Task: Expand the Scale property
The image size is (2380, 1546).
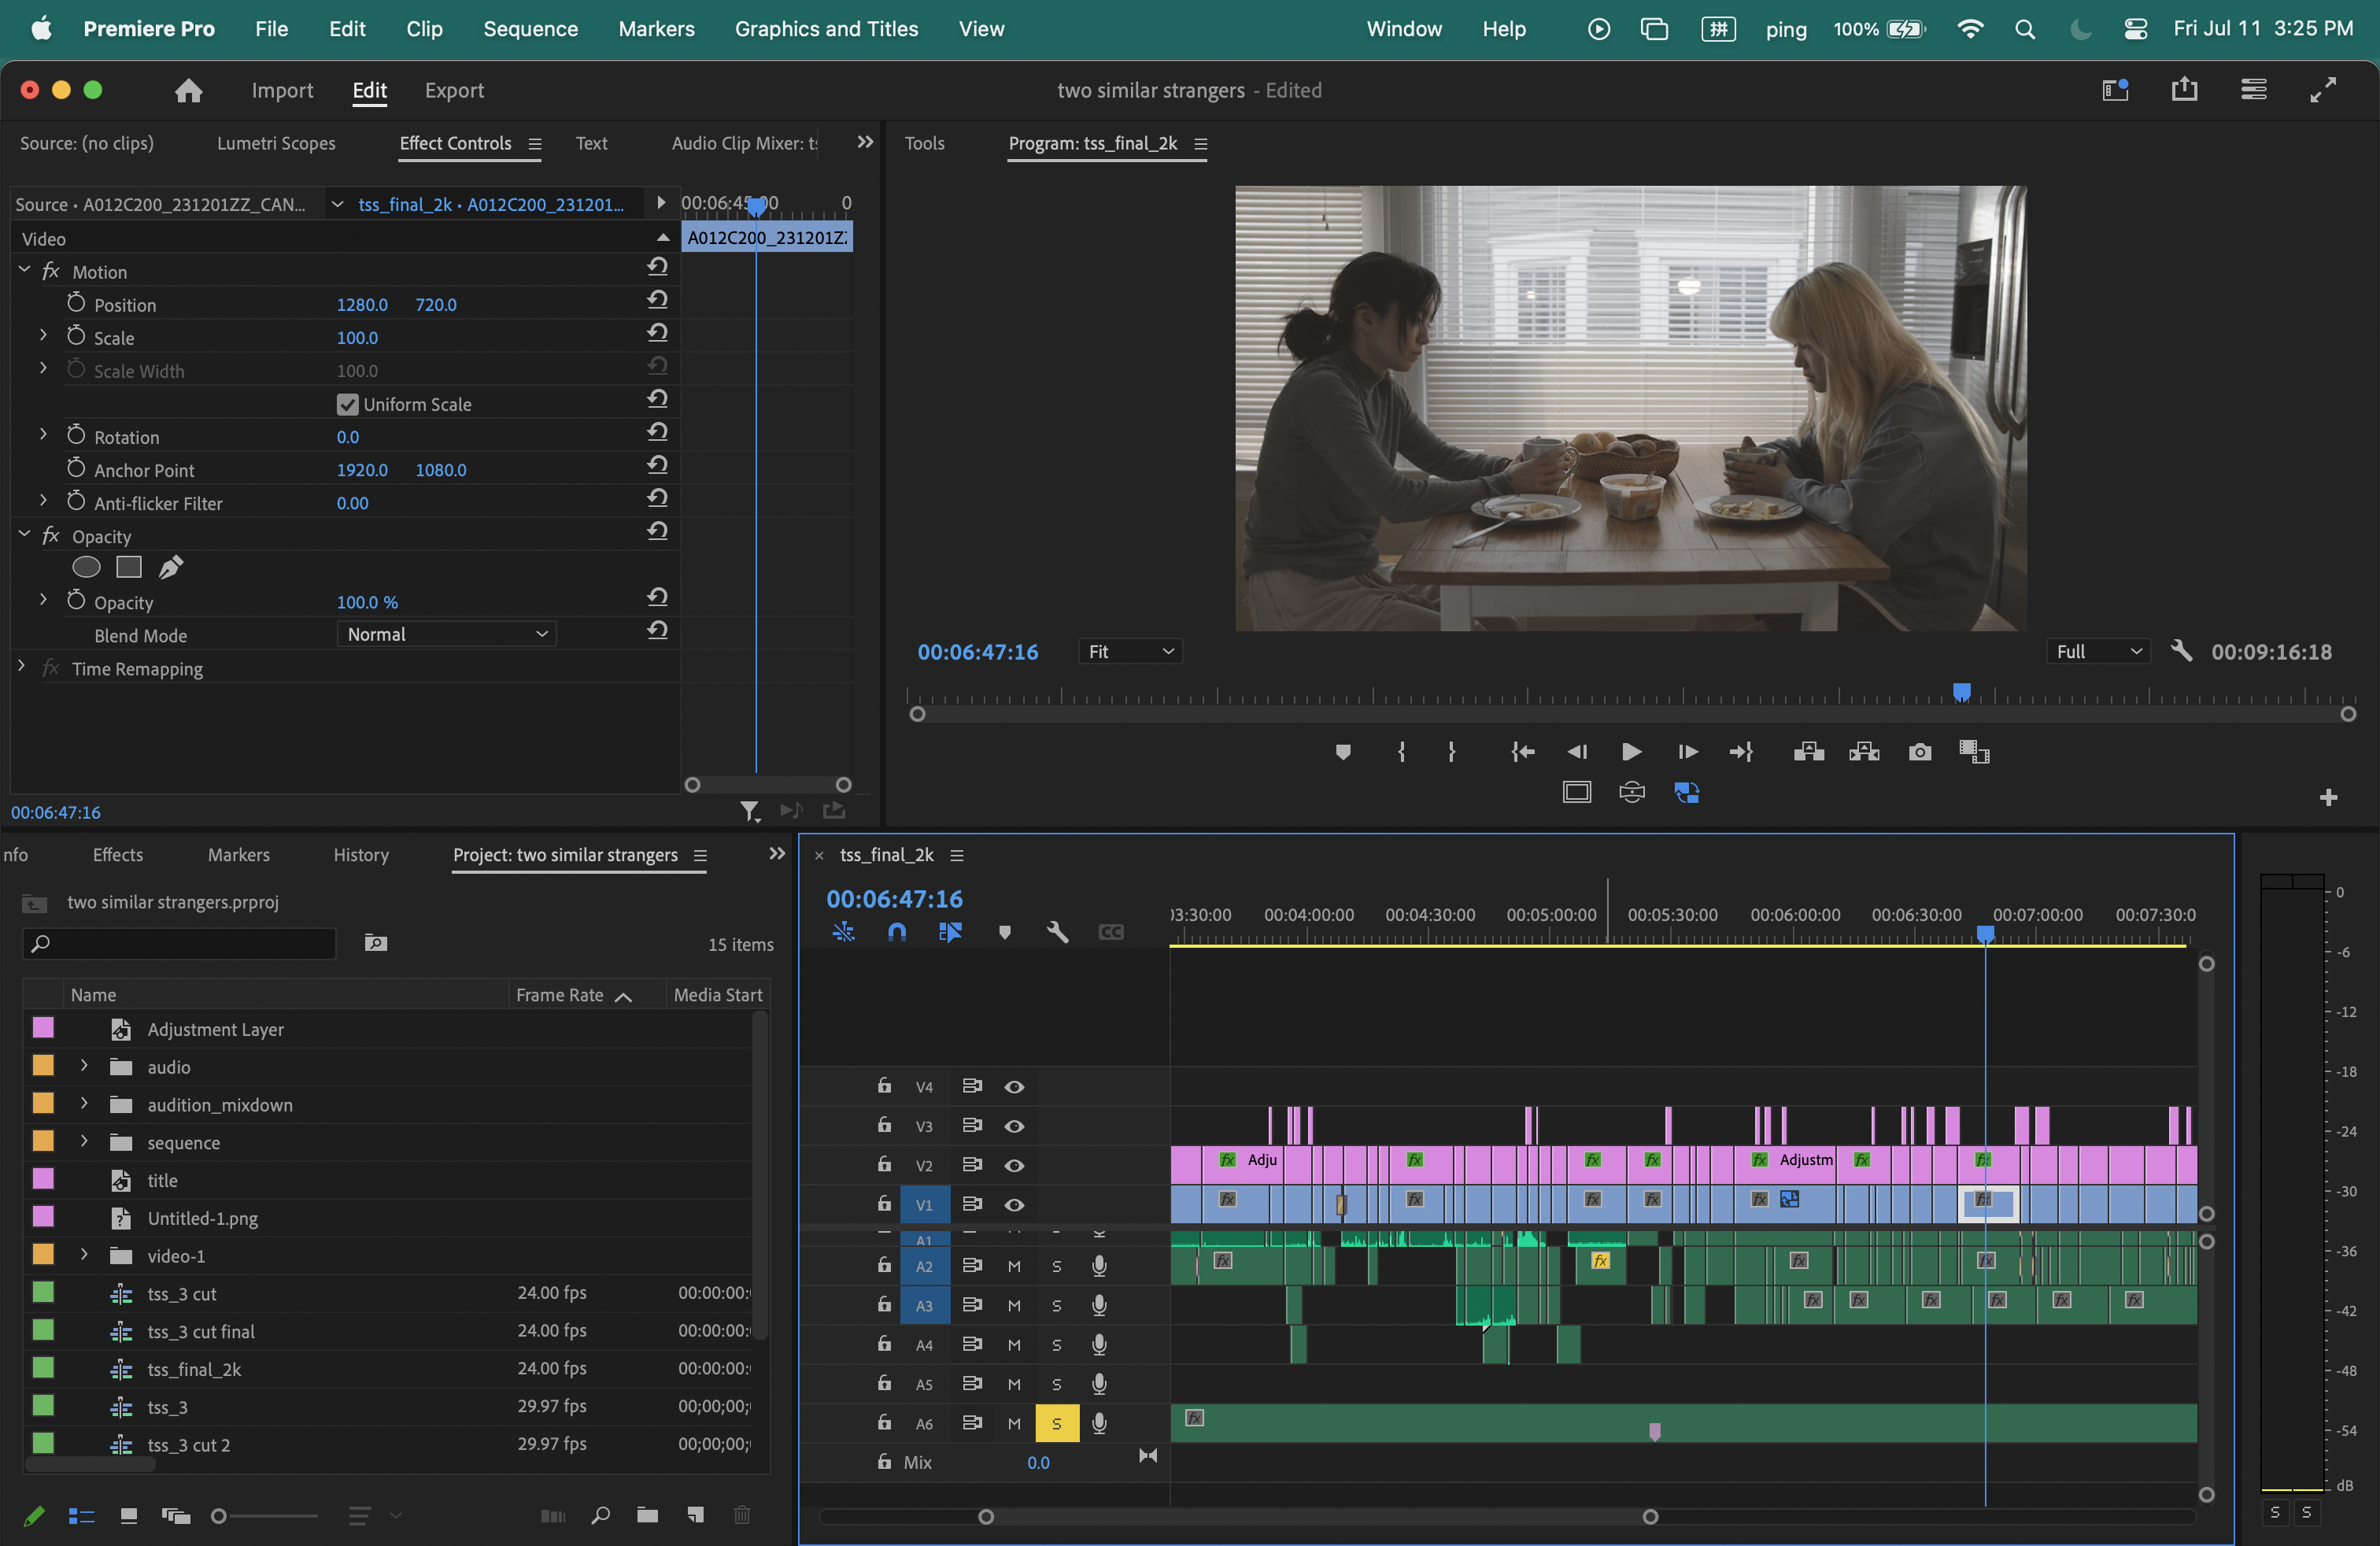Action: coord(43,335)
